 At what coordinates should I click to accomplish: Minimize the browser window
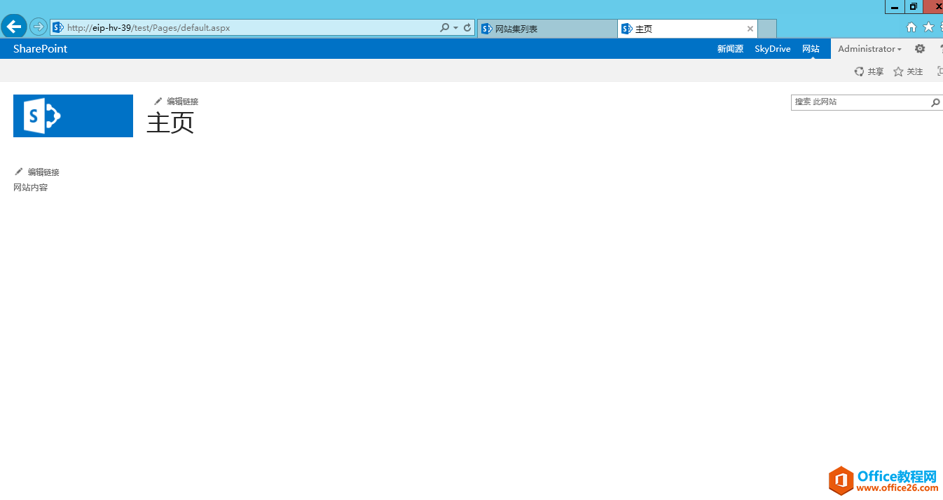click(895, 6)
